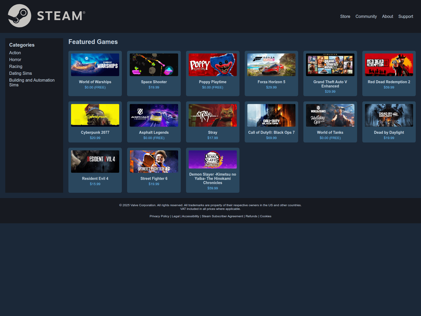The height and width of the screenshot is (316, 421).
Task: Click the Street Fighter 6 title
Action: point(154,179)
